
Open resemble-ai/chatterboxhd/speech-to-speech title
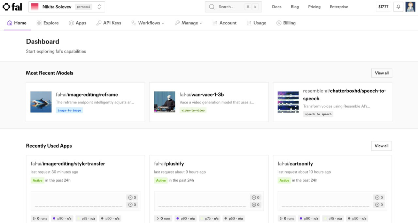(x=345, y=94)
